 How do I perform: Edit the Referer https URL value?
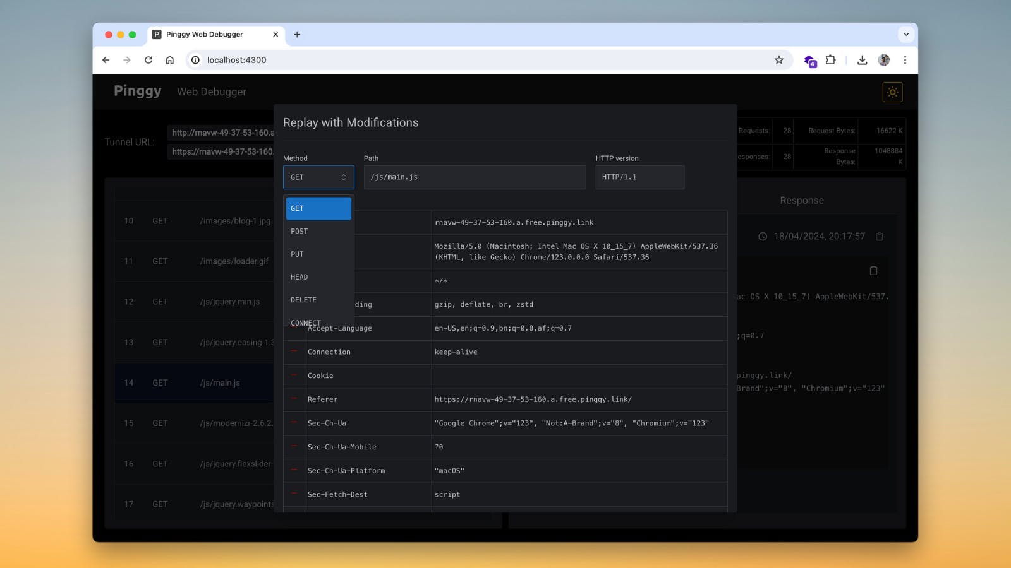point(579,399)
